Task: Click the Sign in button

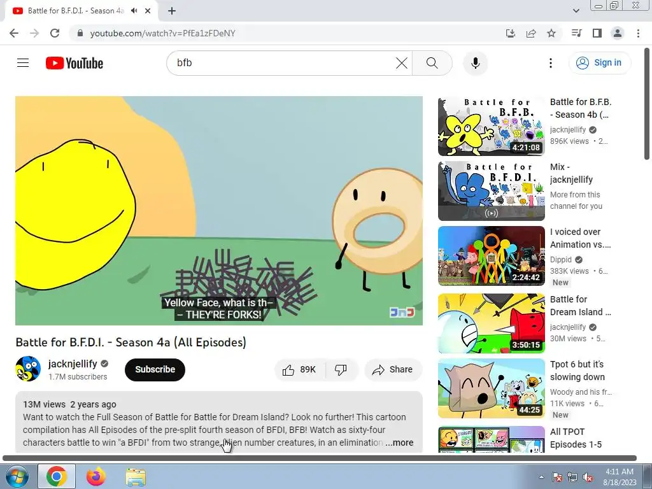Action: pyautogui.click(x=600, y=63)
